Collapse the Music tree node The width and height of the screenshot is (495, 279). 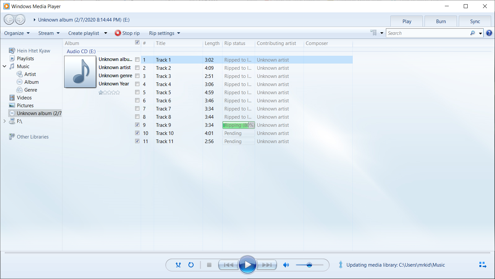[x=5, y=66]
